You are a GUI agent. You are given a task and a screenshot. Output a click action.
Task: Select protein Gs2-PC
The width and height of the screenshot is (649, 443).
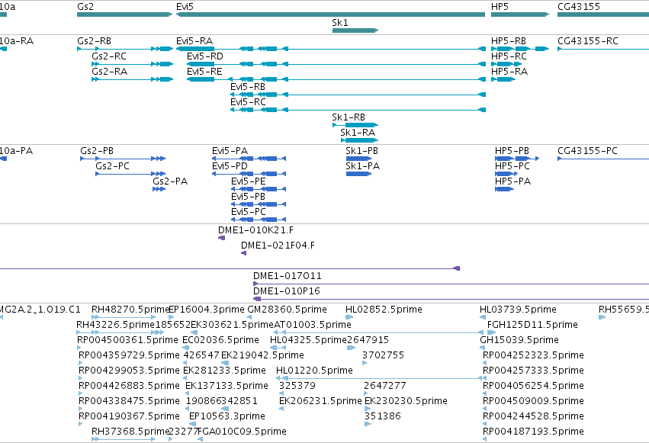coord(130,174)
